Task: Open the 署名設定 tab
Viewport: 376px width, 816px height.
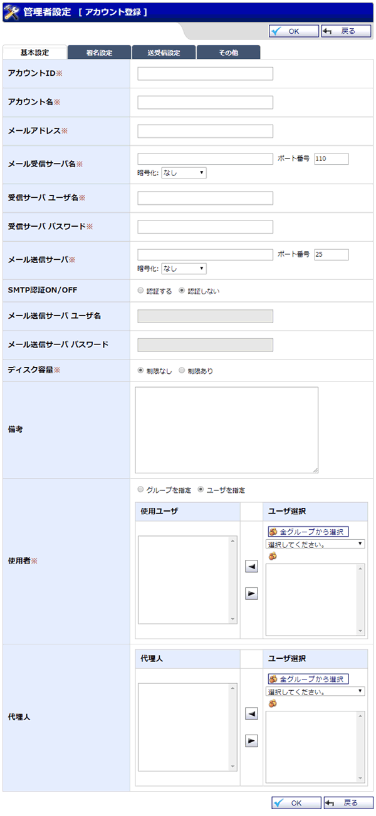Action: pyautogui.click(x=99, y=53)
